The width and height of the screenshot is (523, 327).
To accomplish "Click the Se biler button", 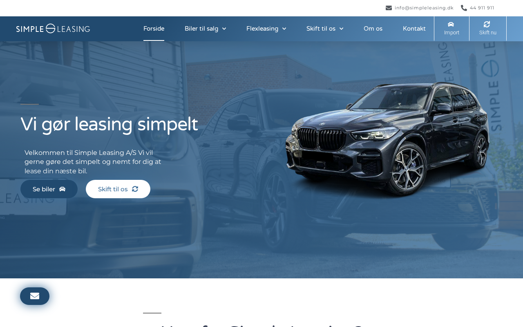I will coord(49,189).
